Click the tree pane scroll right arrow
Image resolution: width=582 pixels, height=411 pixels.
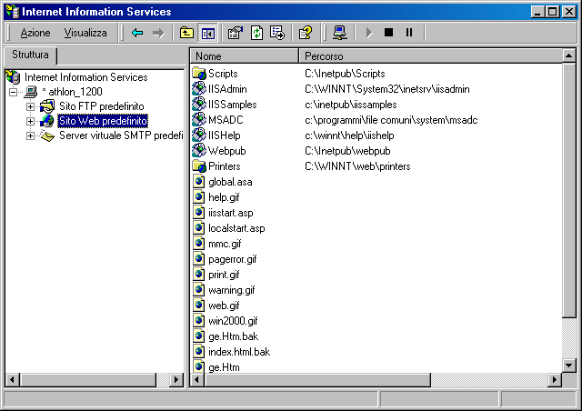tap(176, 380)
